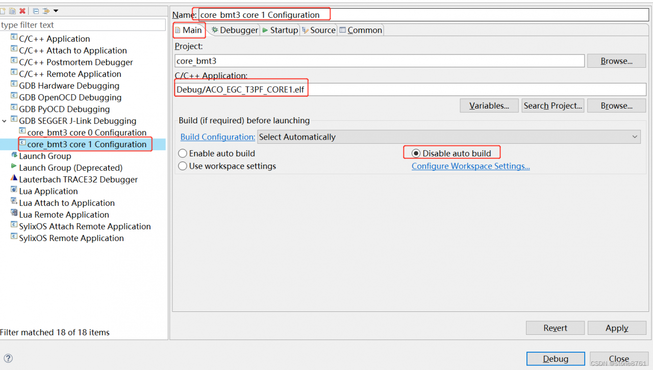This screenshot has width=653, height=370.
Task: Open the help question mark icon
Action: (x=8, y=358)
